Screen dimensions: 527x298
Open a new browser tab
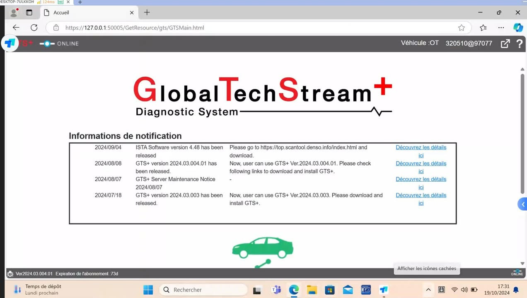(146, 12)
